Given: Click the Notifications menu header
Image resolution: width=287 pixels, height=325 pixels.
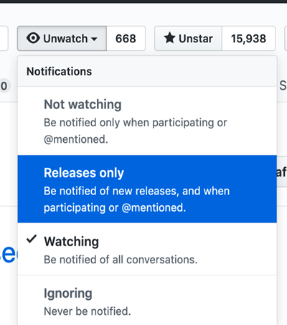Looking at the screenshot, I should 59,72.
